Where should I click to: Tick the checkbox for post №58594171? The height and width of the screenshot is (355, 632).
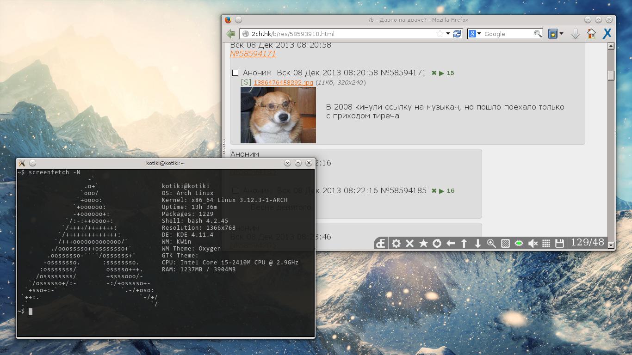pyautogui.click(x=235, y=73)
